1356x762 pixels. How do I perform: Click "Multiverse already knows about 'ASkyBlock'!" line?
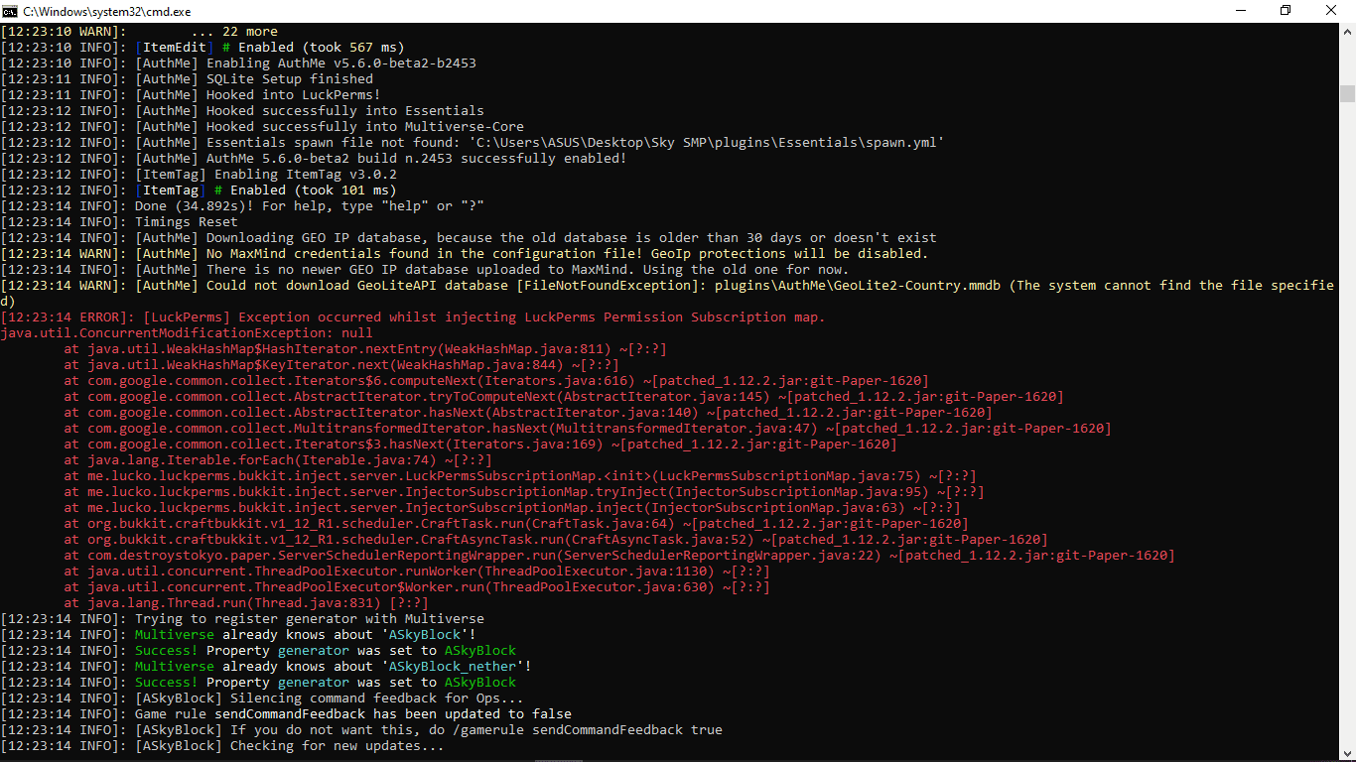(238, 635)
